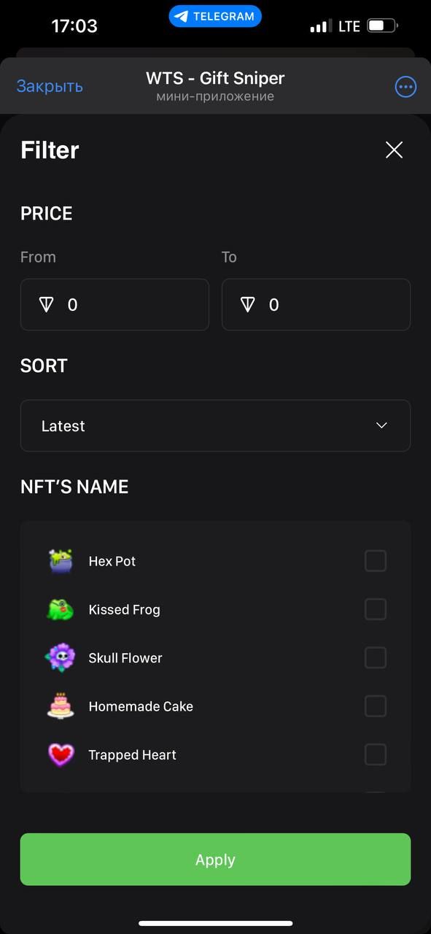
Task: Click the Hex Pot cauldron icon
Action: tap(61, 560)
